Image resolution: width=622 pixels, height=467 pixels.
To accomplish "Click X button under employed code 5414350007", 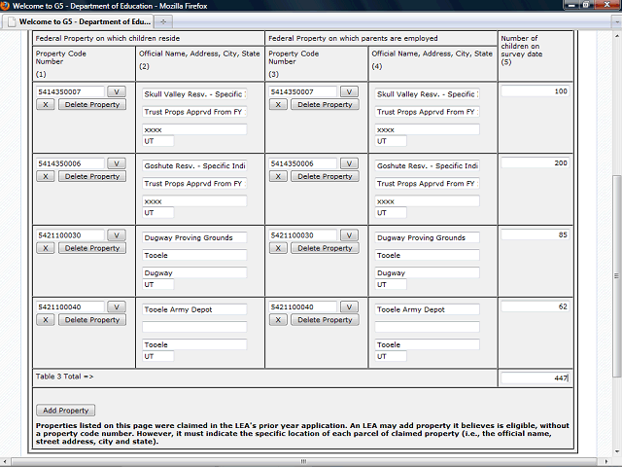I will point(278,105).
